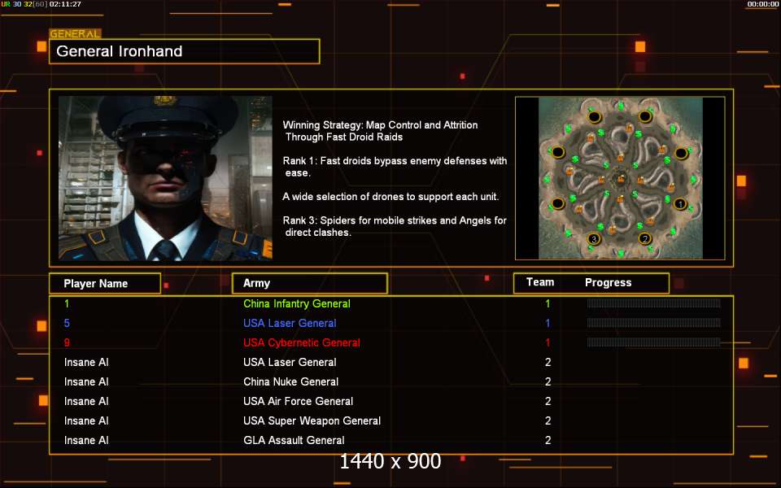Click the General Ironhand portrait image
Screen dimensions: 781x488
pos(165,178)
